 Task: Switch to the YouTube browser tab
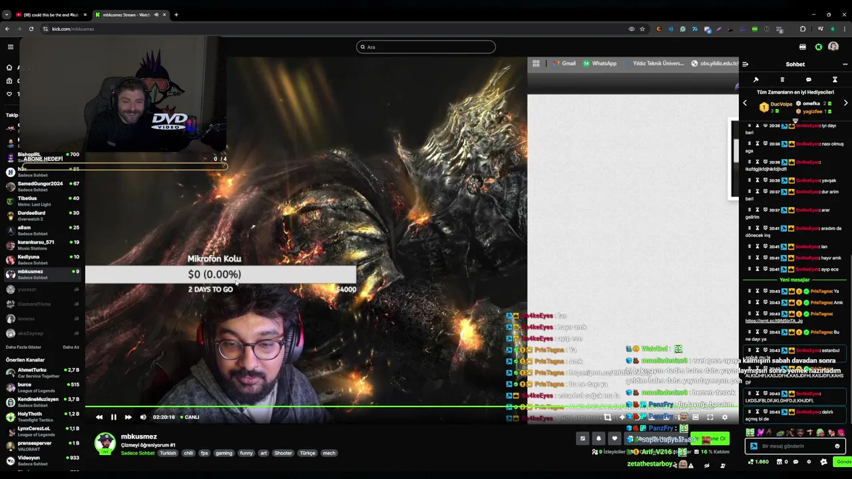tap(51, 15)
